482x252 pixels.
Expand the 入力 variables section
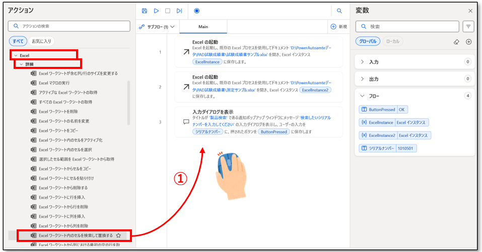[374, 62]
